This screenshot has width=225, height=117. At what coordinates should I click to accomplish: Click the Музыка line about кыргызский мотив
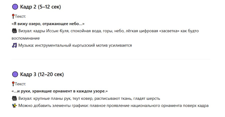pos(75,45)
